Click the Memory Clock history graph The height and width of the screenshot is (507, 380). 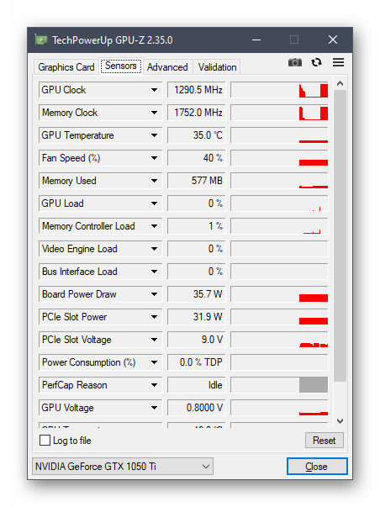point(279,113)
